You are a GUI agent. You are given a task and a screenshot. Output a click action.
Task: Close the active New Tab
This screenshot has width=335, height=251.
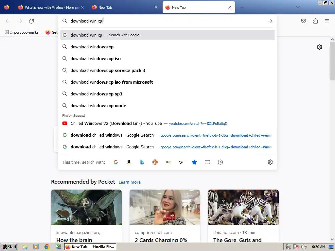(x=230, y=7)
